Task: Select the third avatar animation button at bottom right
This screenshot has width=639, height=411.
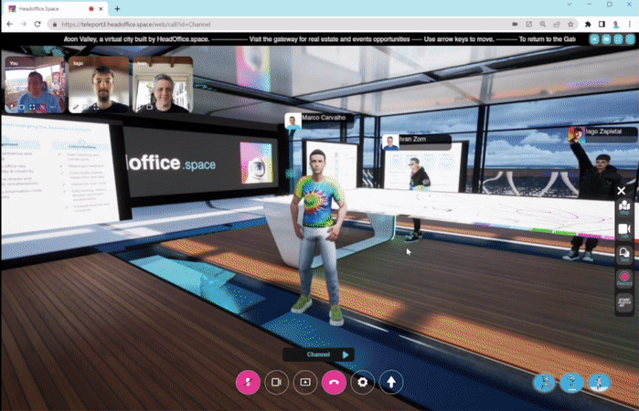Action: click(600, 383)
